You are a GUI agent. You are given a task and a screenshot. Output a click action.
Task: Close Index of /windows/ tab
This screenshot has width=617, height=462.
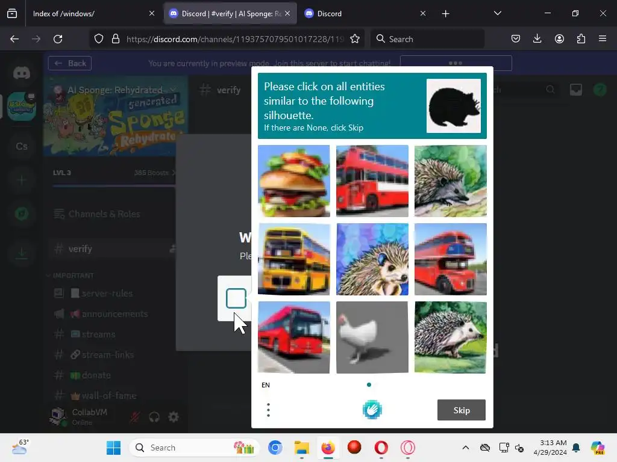(x=152, y=13)
